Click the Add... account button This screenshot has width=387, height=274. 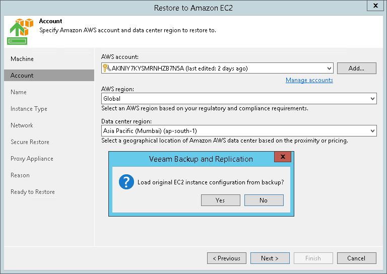(x=356, y=68)
